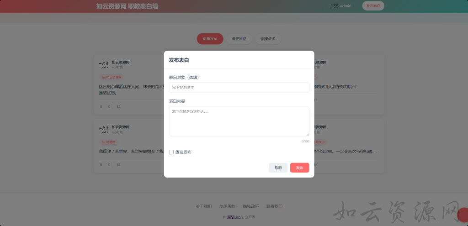Click avatar of the second left post

click(x=104, y=129)
